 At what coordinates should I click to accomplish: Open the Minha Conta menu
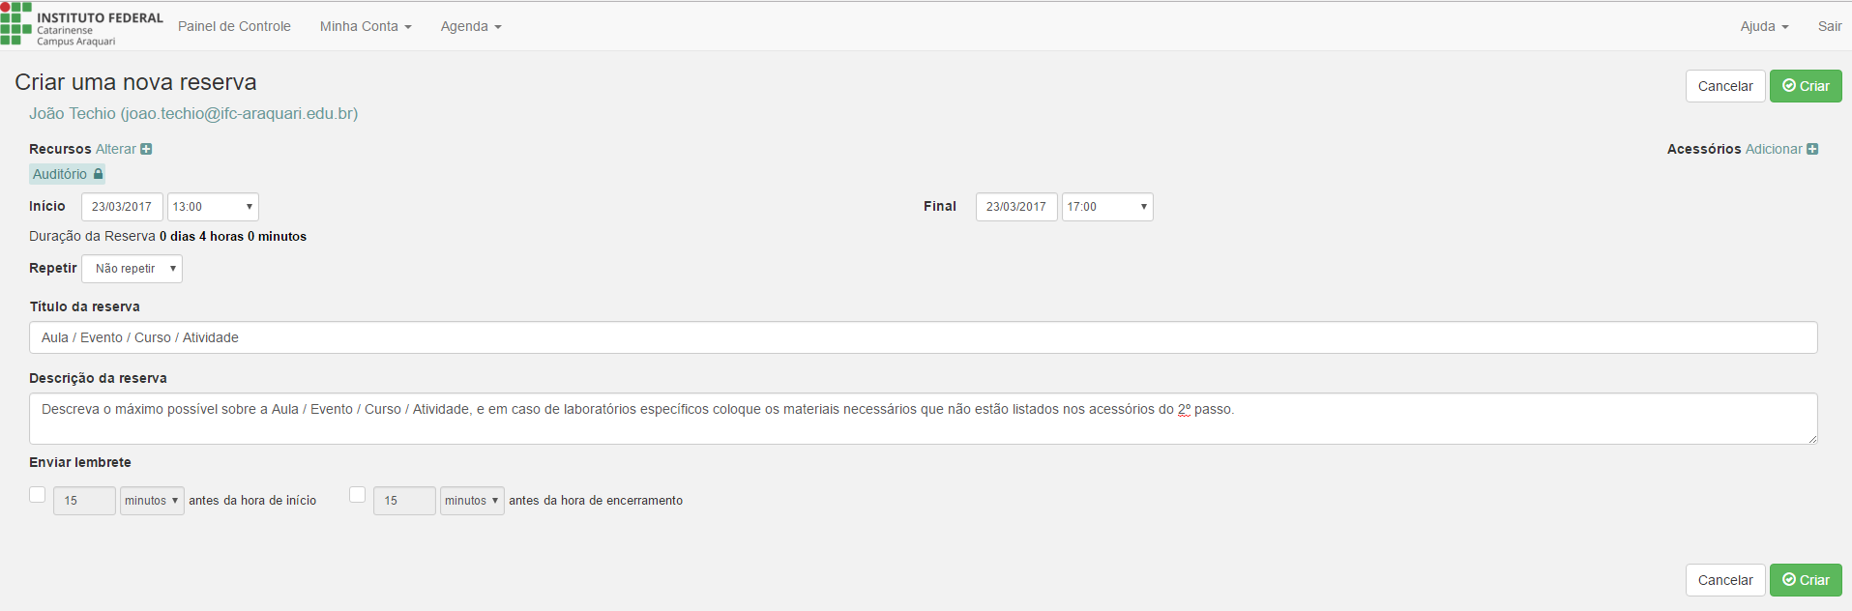click(366, 26)
